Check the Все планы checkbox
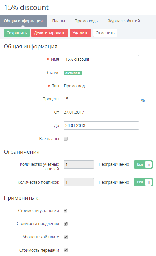Image resolution: width=156 pixels, height=256 pixels. coord(66,139)
